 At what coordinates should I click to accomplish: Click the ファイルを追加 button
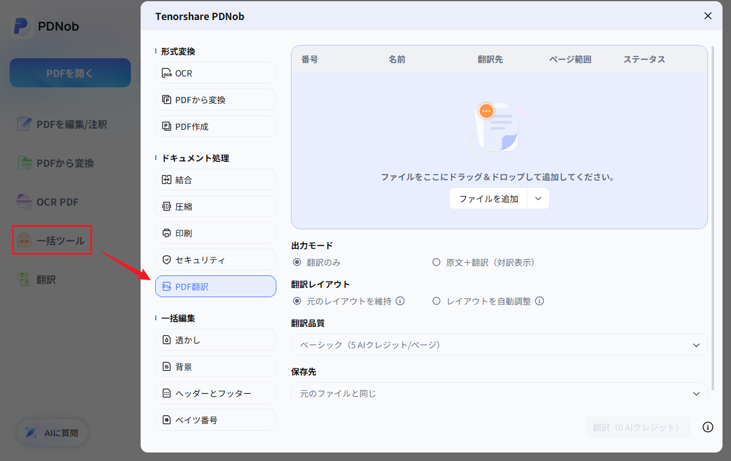(489, 199)
